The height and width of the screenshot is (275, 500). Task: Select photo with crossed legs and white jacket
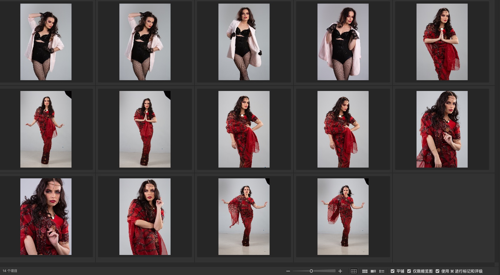pyautogui.click(x=244, y=42)
